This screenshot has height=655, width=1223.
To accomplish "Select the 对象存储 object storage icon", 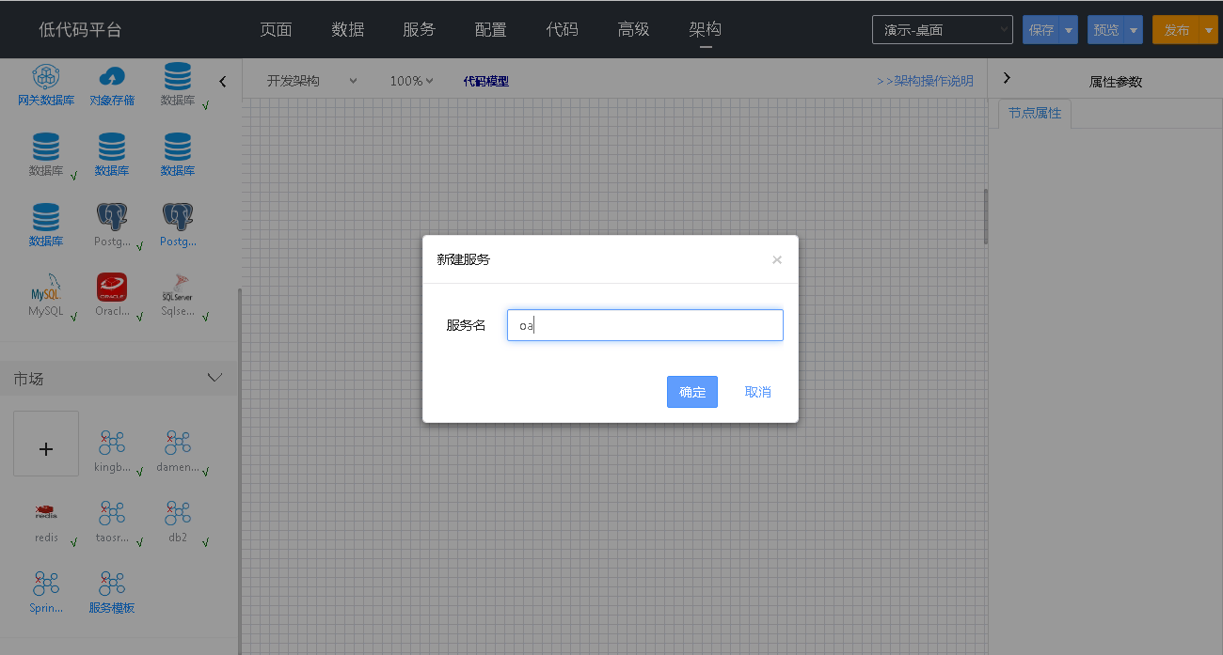I will [x=112, y=77].
